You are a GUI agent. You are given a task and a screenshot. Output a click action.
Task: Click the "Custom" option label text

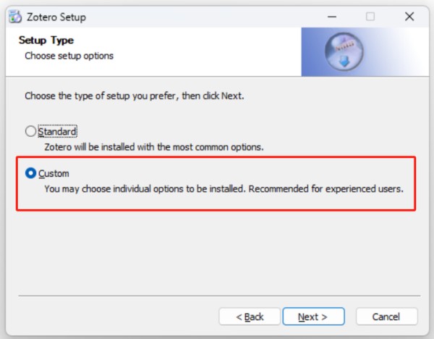coord(54,174)
